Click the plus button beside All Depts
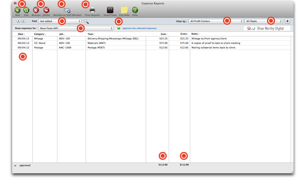Screen dimensions: 301x179 (287, 21)
